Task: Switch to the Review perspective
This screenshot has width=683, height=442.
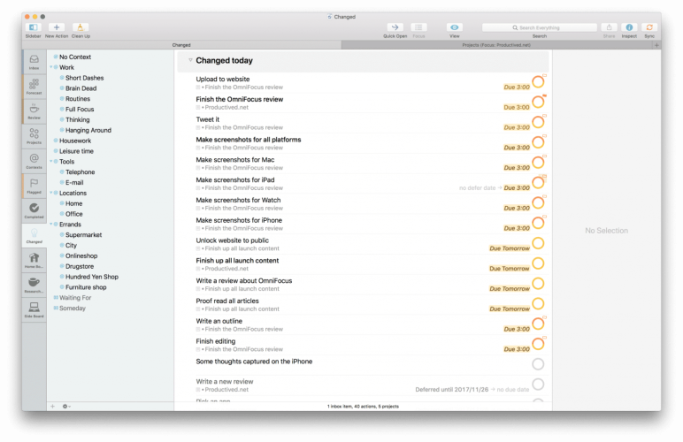Action: tap(34, 111)
